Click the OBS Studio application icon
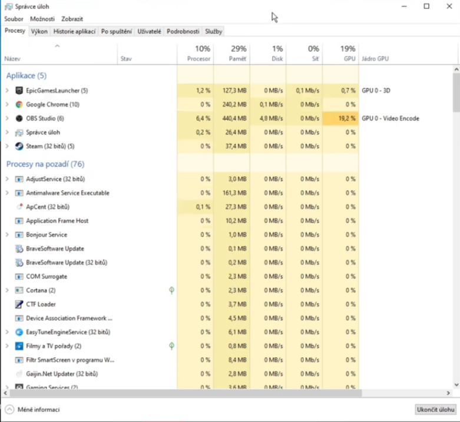The width and height of the screenshot is (460, 422). (x=19, y=118)
